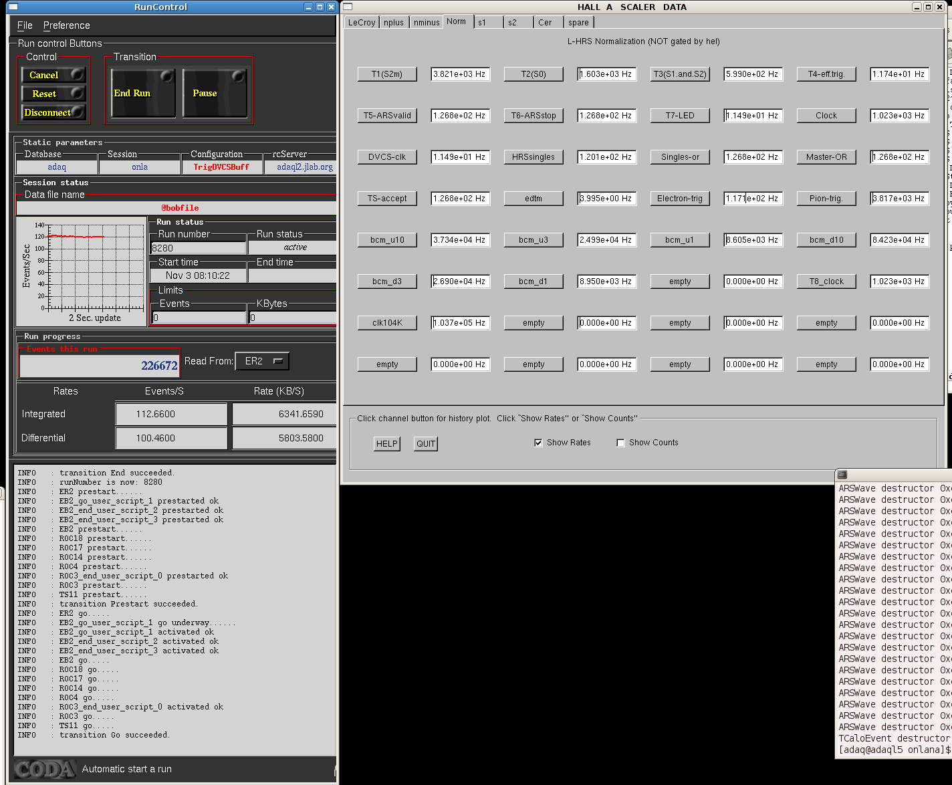952x785 pixels.
Task: Open the Preference menu
Action: tap(66, 25)
